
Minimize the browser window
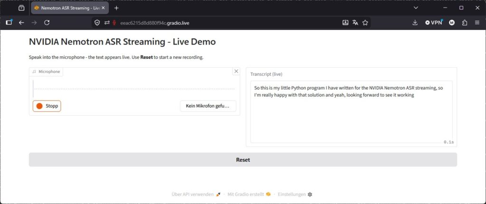coord(445,8)
